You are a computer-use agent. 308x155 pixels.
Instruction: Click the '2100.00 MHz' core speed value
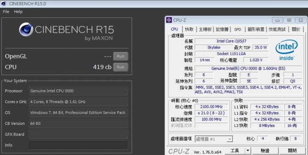pyautogui.click(x=211, y=107)
